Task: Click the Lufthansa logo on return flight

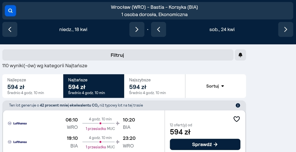Action: pyautogui.click(x=17, y=142)
